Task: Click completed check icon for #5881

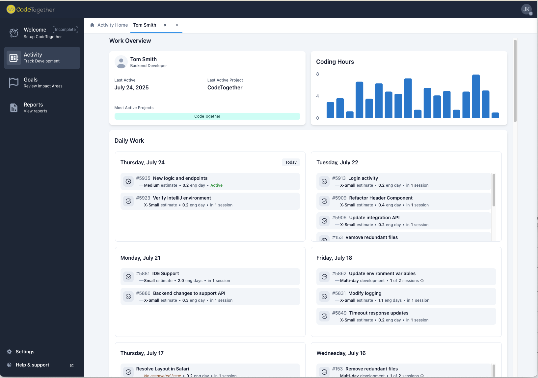Action: point(128,277)
